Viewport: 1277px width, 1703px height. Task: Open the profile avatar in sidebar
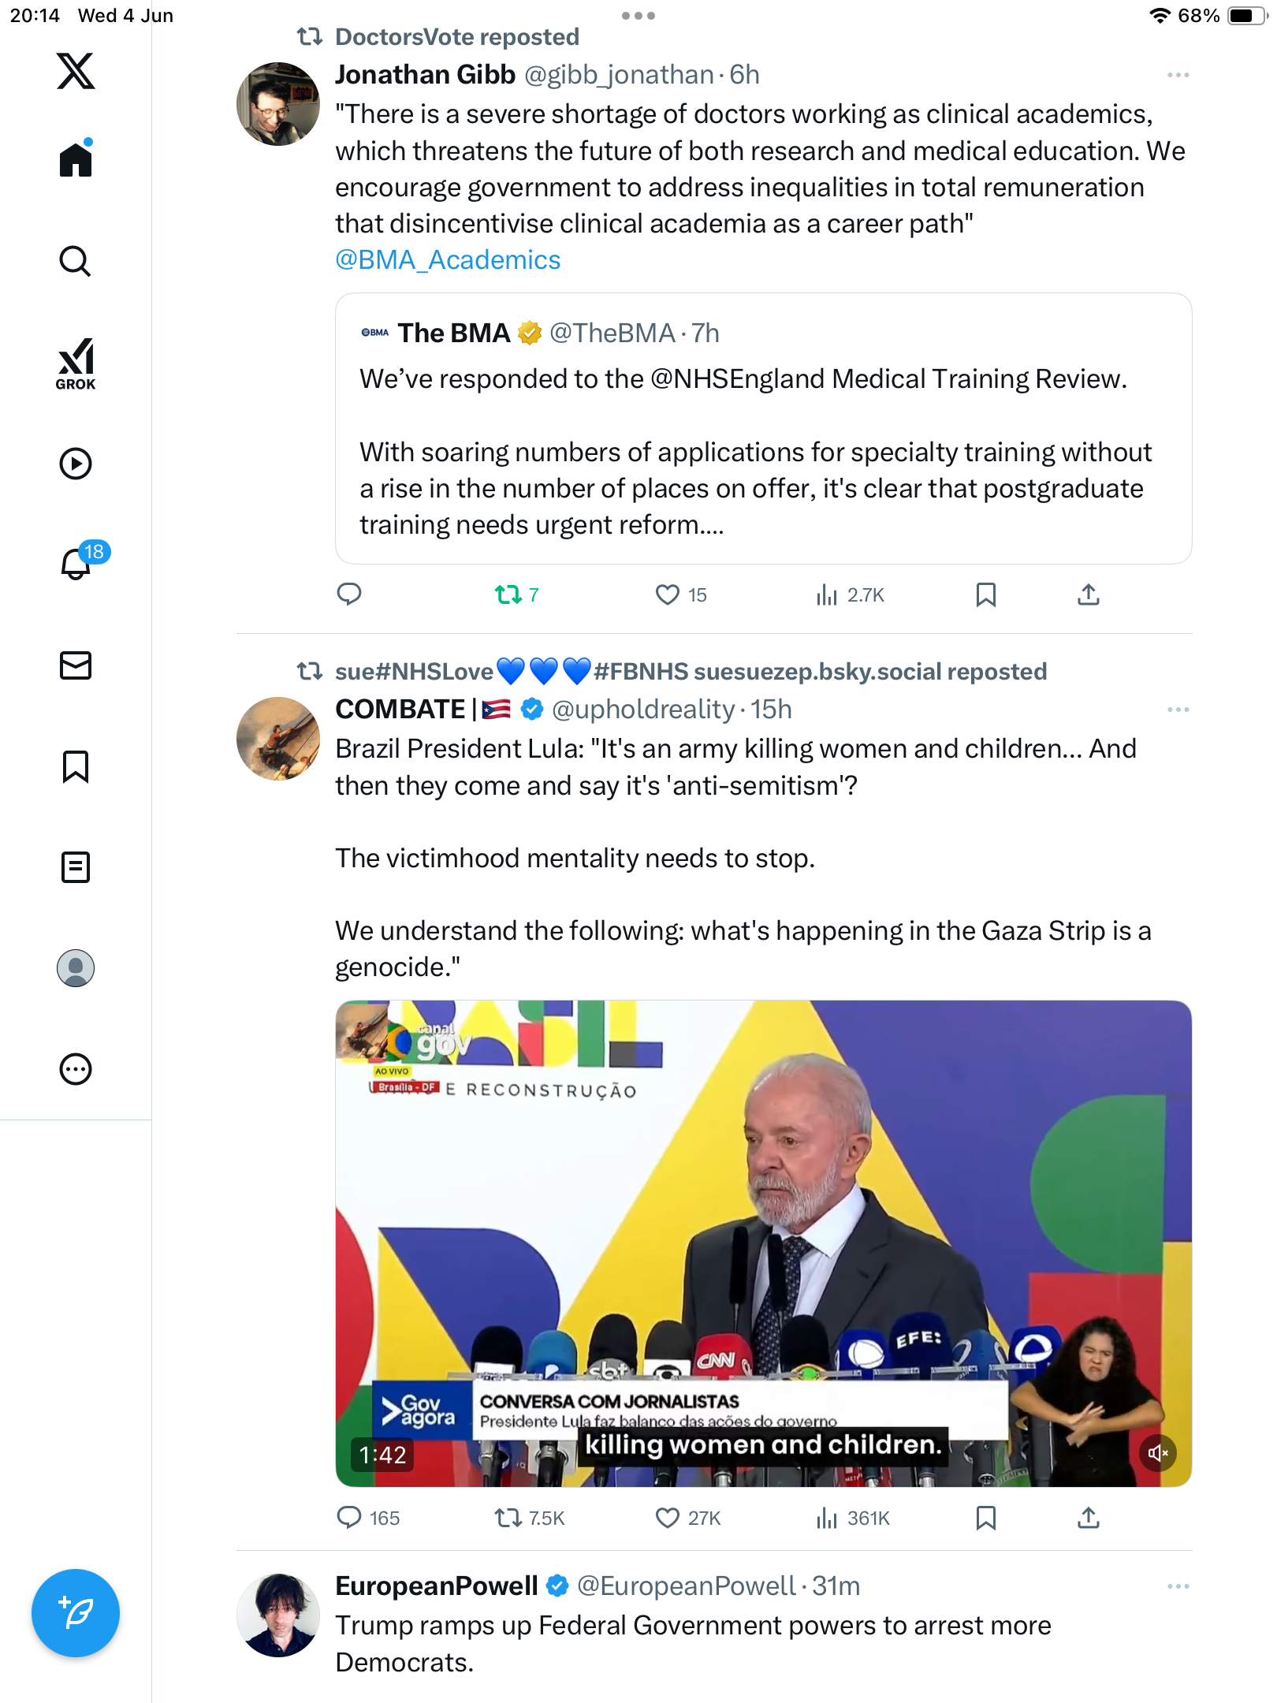click(x=76, y=968)
